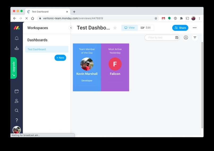
Task: Click the blue Share button
Action: coord(180,28)
